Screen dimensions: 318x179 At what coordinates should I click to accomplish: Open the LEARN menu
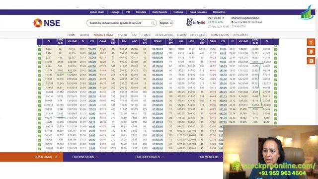point(181,35)
